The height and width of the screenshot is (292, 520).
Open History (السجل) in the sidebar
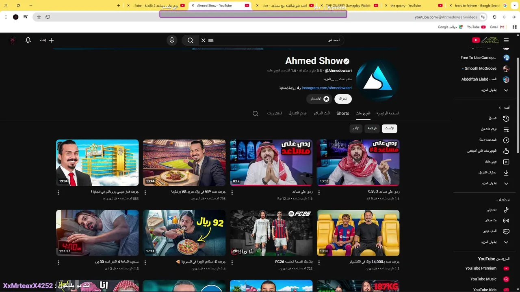click(499, 118)
